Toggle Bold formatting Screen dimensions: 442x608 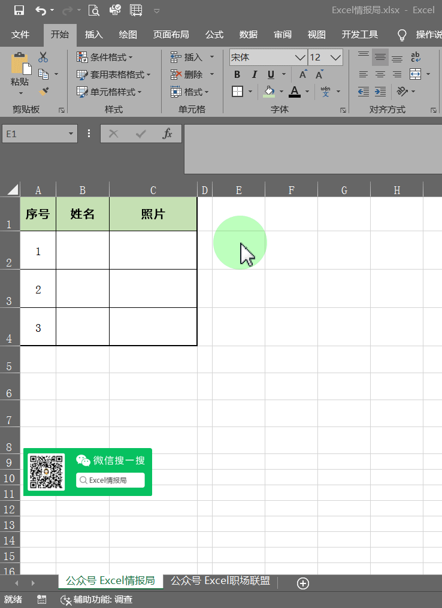237,74
